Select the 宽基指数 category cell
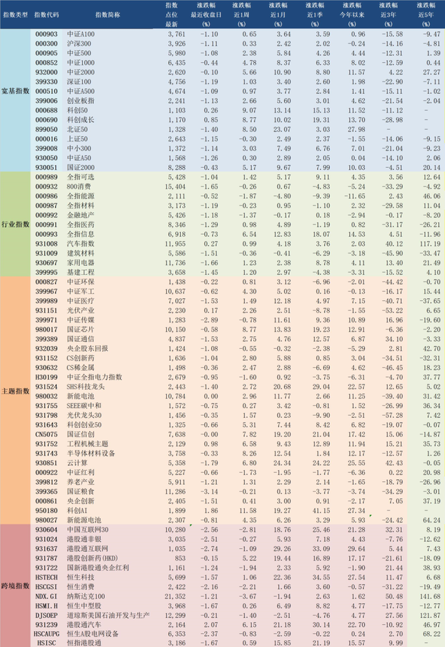Viewport: 445px width, 647px height. point(15,91)
